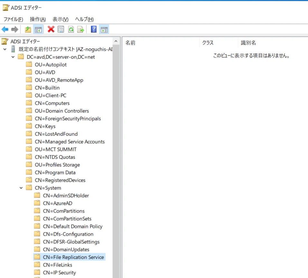Click the server icon of 既定の名前付けコンテキスト

pos(13,49)
